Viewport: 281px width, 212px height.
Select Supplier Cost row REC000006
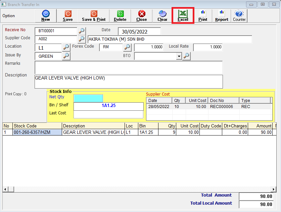pos(209,107)
